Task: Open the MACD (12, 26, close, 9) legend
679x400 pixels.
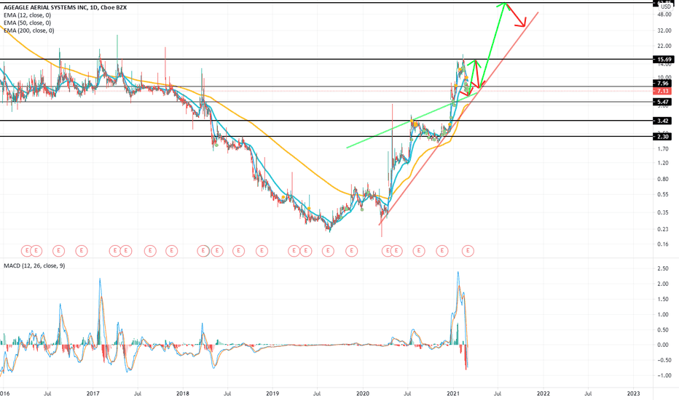Action: click(x=34, y=265)
